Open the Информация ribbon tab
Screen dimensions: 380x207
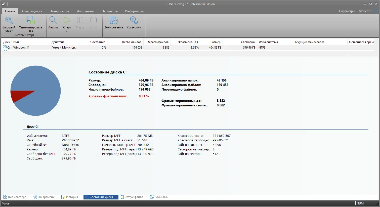134,11
